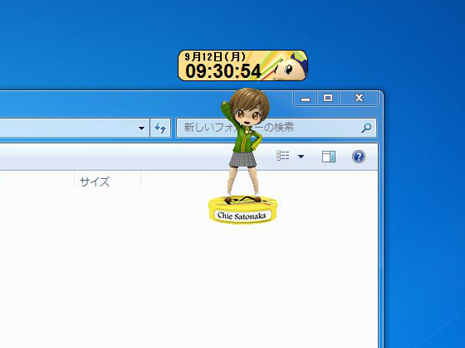Click the Chie Satonaka name plate base
The height and width of the screenshot is (348, 465).
242,210
